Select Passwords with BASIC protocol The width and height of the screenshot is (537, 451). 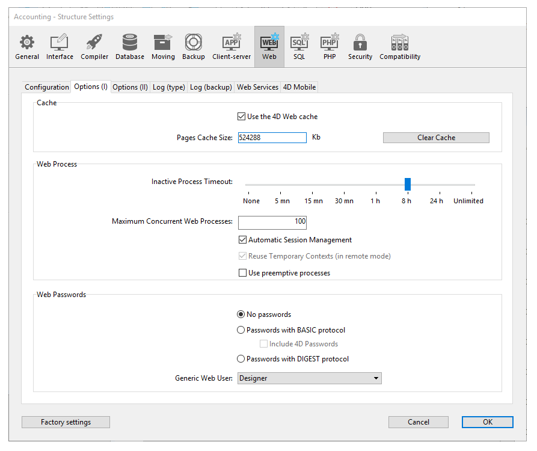click(241, 330)
